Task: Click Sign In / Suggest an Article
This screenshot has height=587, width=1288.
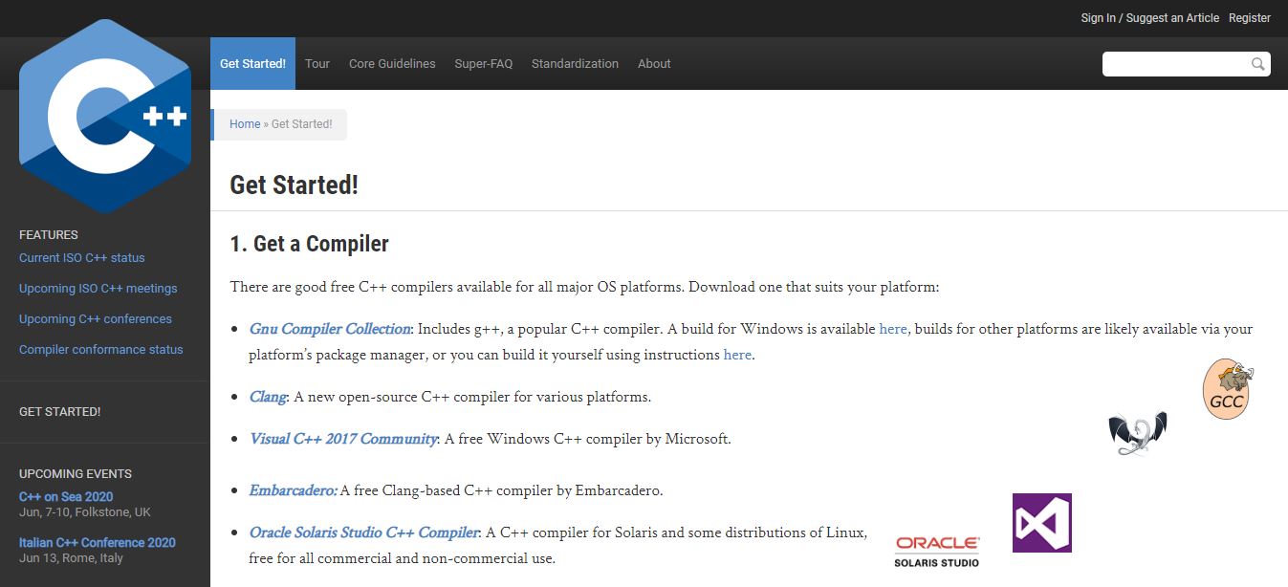Action: tap(1149, 18)
